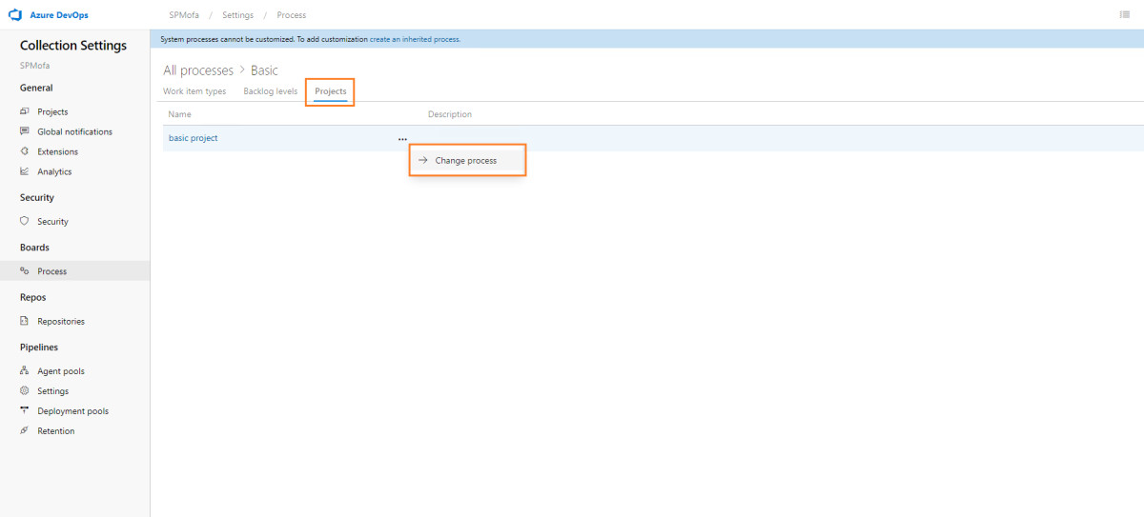Click the General section heading
Image resolution: width=1144 pixels, height=517 pixels.
[x=36, y=88]
